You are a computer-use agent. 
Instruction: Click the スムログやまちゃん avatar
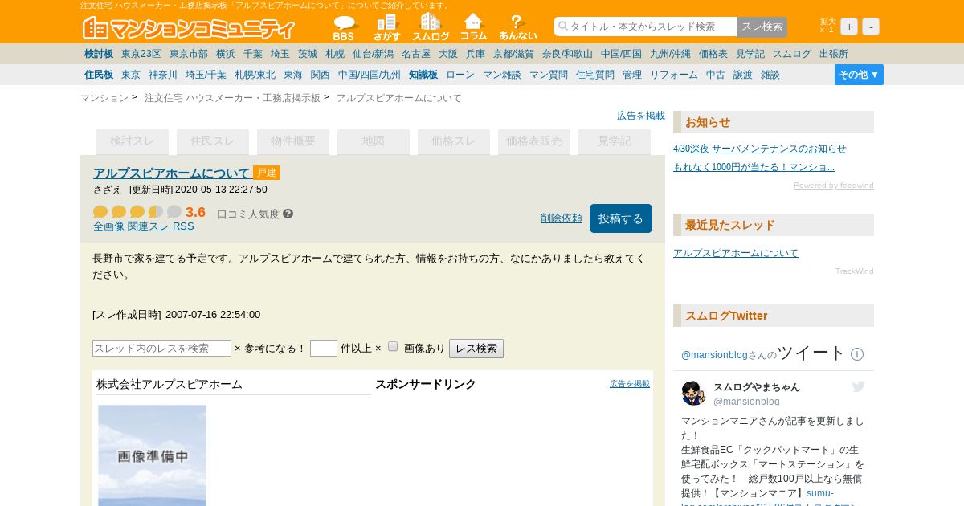pos(693,393)
